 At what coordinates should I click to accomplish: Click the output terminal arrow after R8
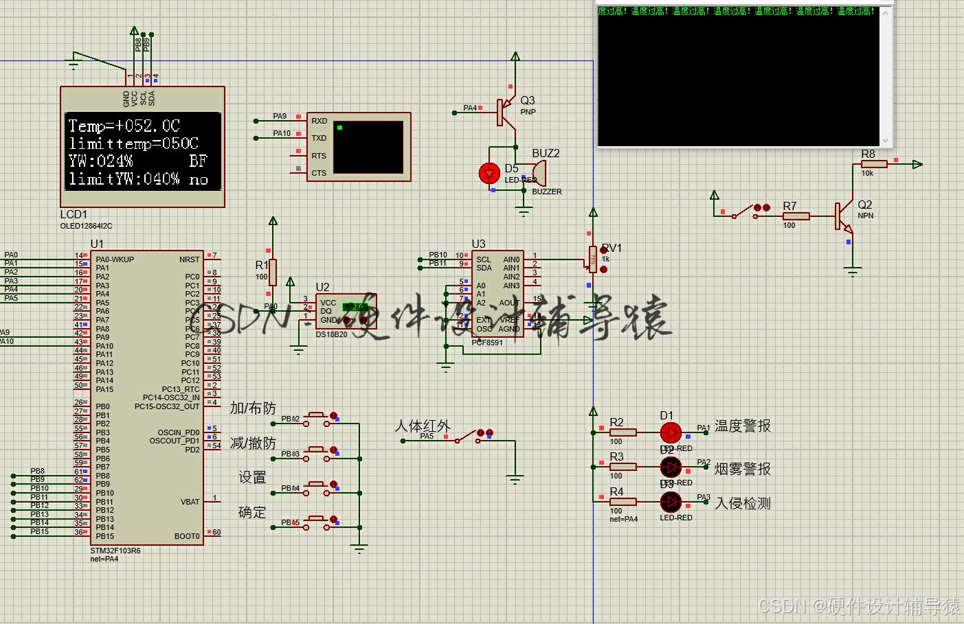click(x=917, y=164)
